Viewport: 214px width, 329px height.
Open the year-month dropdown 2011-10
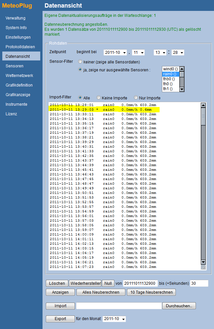click(115, 53)
